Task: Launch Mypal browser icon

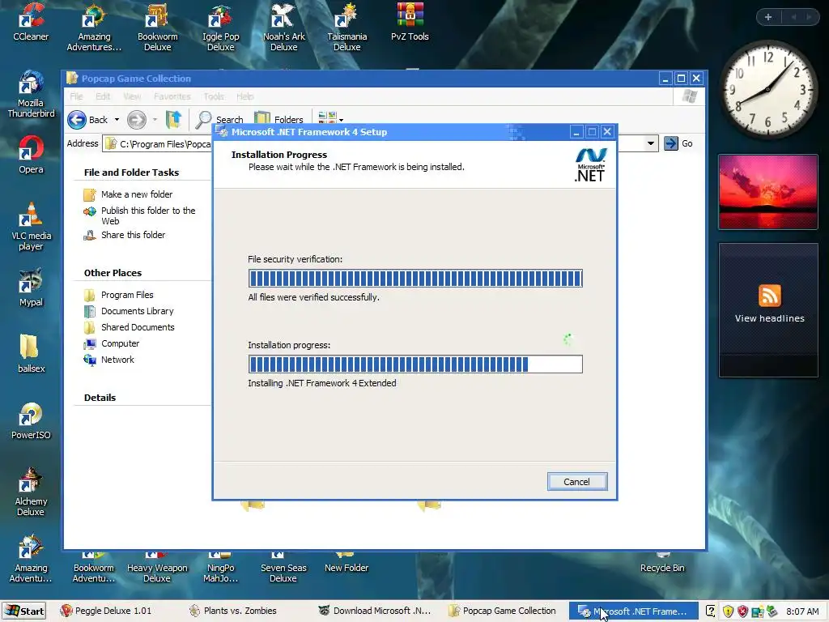Action: (x=31, y=288)
